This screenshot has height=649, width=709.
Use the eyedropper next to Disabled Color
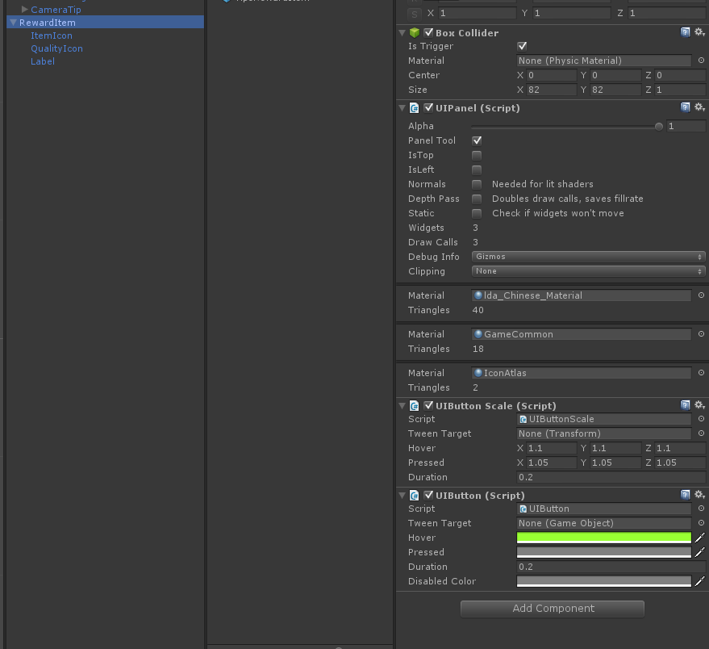pos(700,581)
